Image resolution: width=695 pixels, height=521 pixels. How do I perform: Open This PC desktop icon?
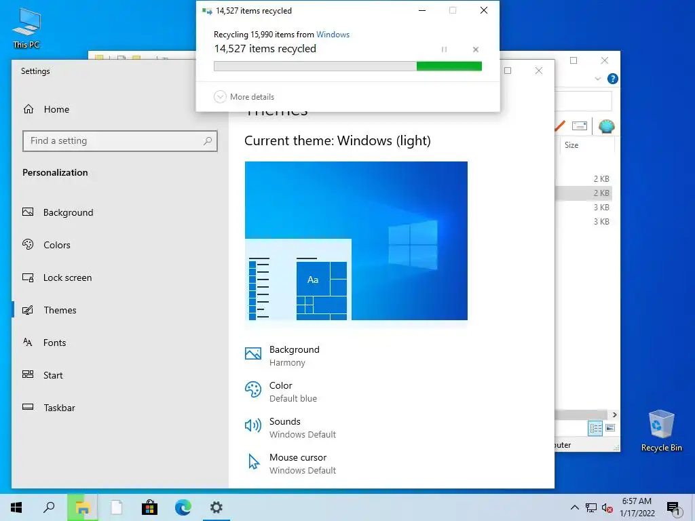click(26, 28)
